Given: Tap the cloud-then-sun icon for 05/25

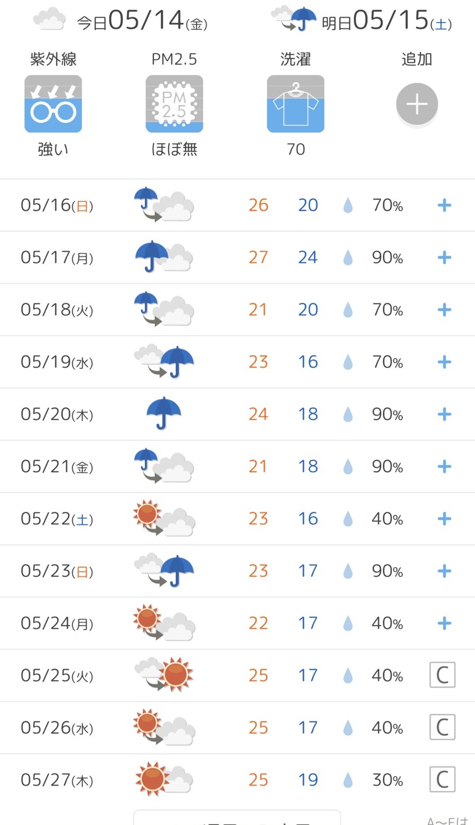Looking at the screenshot, I should (164, 675).
